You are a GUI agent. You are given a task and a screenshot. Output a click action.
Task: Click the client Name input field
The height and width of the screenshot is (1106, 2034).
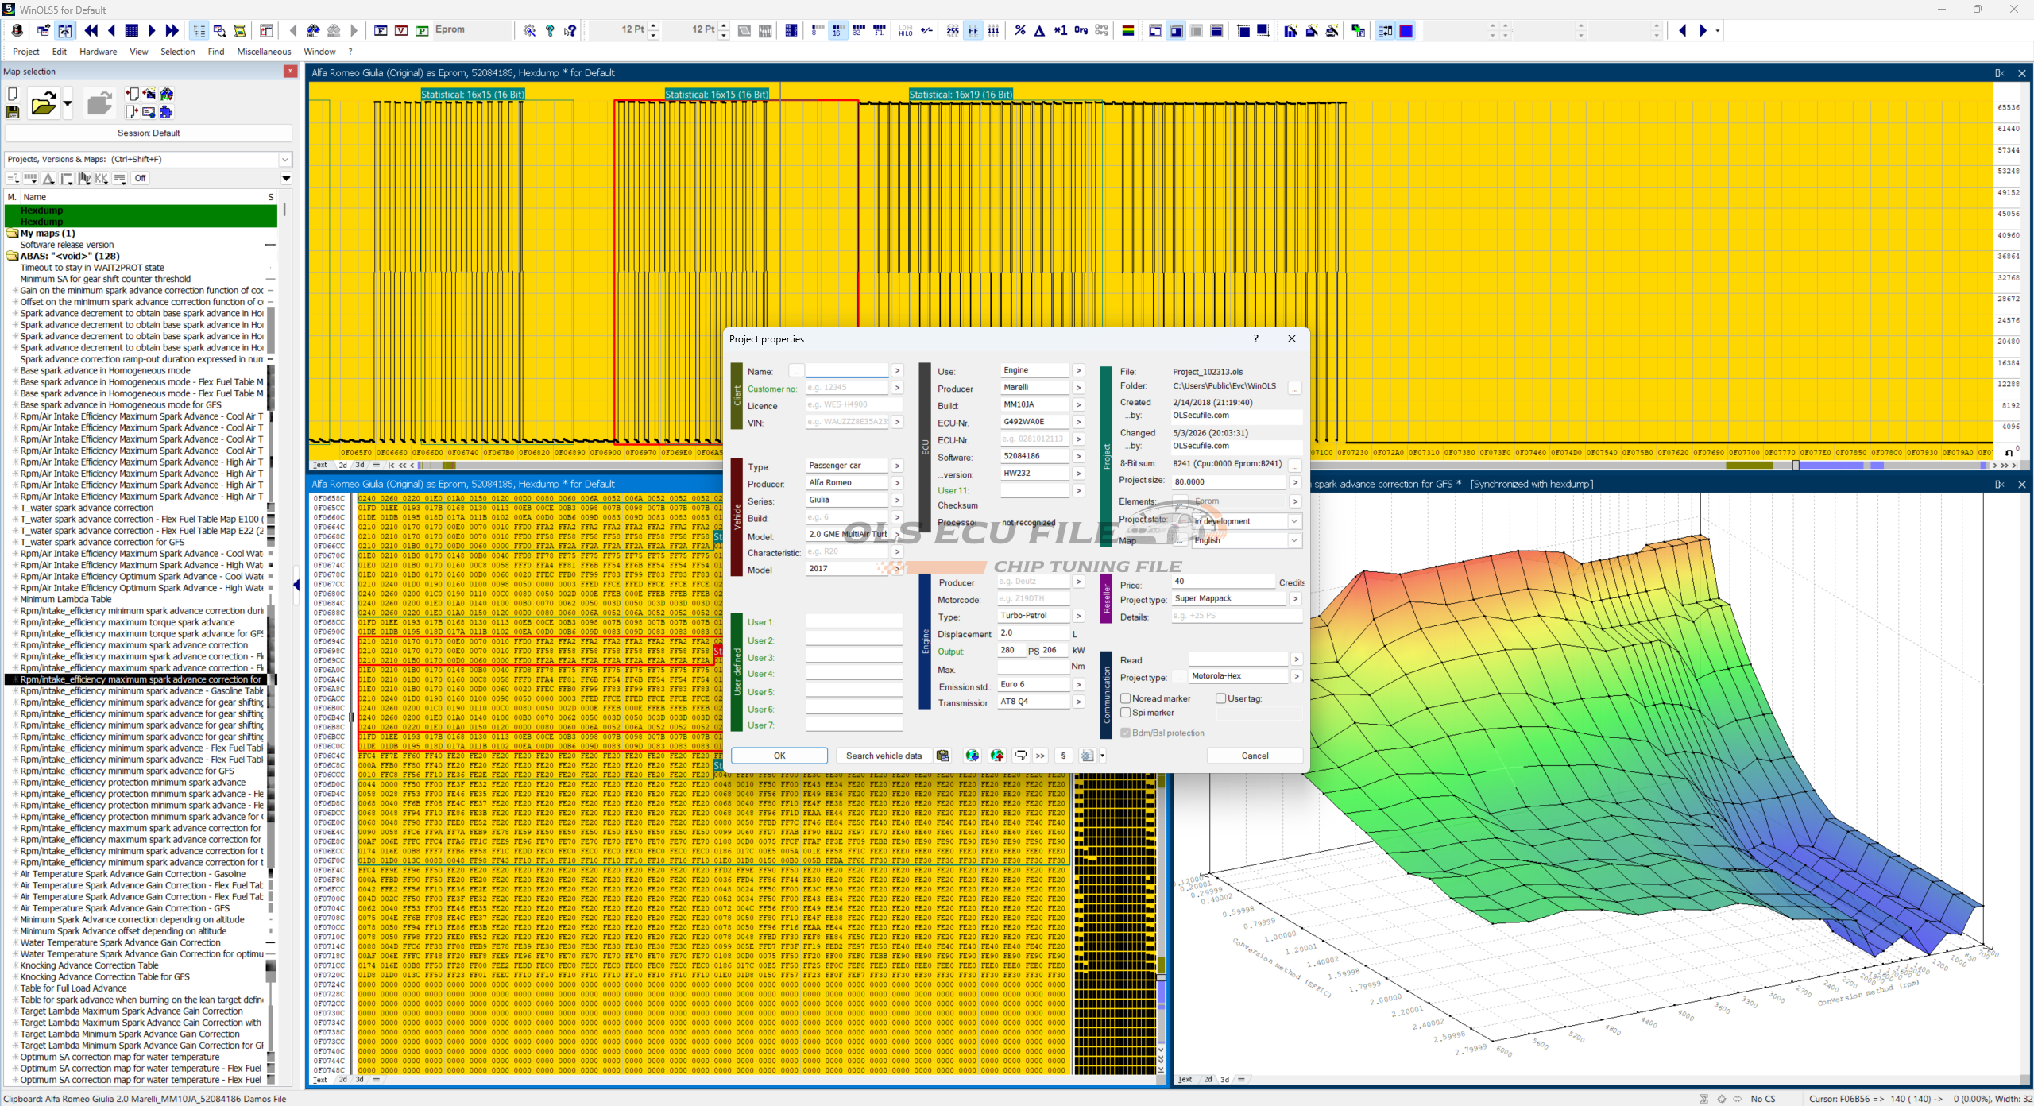click(x=847, y=370)
